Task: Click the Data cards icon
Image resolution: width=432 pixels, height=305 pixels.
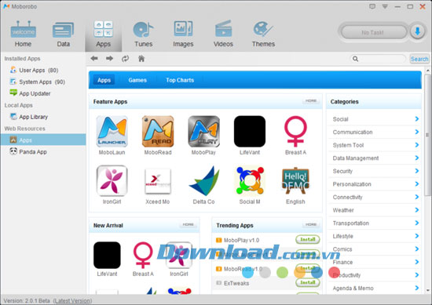Action: [63, 30]
